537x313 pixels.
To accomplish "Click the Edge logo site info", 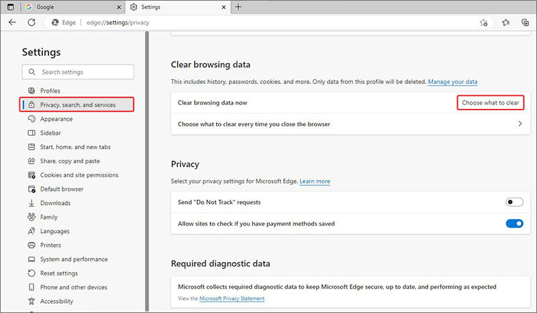I will [64, 23].
